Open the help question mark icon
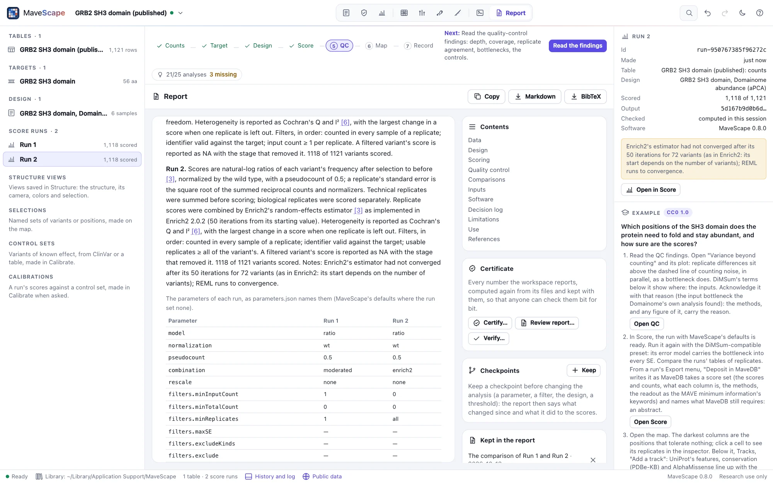773x483 pixels. point(759,13)
